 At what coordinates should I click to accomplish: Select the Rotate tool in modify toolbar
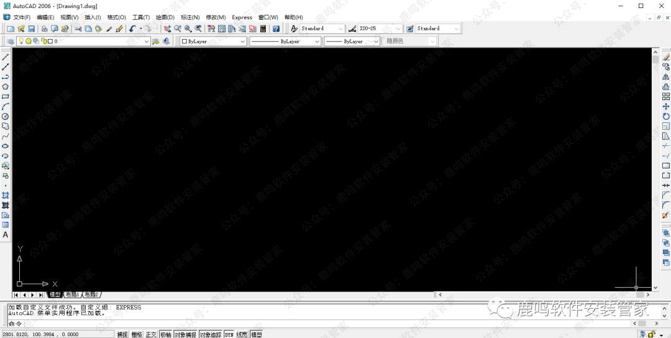(x=666, y=116)
